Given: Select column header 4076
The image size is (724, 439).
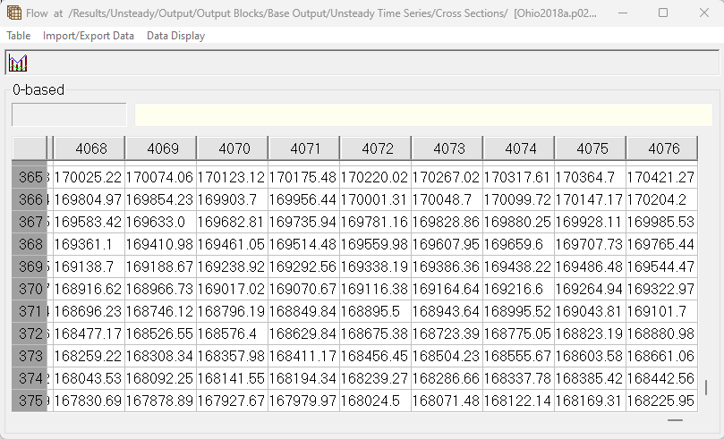Looking at the screenshot, I should coord(662,148).
